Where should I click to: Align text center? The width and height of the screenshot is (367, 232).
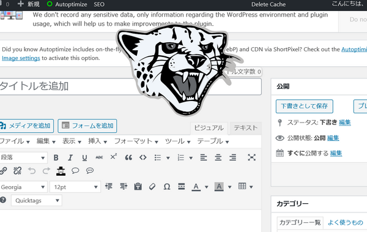(218, 157)
